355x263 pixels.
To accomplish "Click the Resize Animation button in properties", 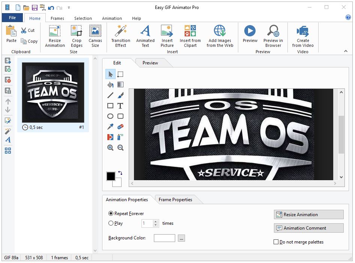I will click(309, 215).
